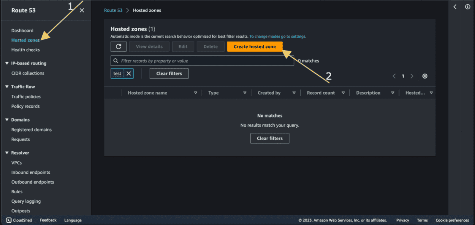Open Health checks in sidebar
The width and height of the screenshot is (475, 225).
(x=26, y=50)
